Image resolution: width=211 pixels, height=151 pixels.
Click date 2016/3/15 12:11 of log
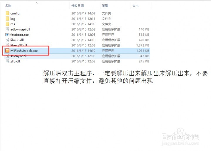pyautogui.click(x=83, y=19)
